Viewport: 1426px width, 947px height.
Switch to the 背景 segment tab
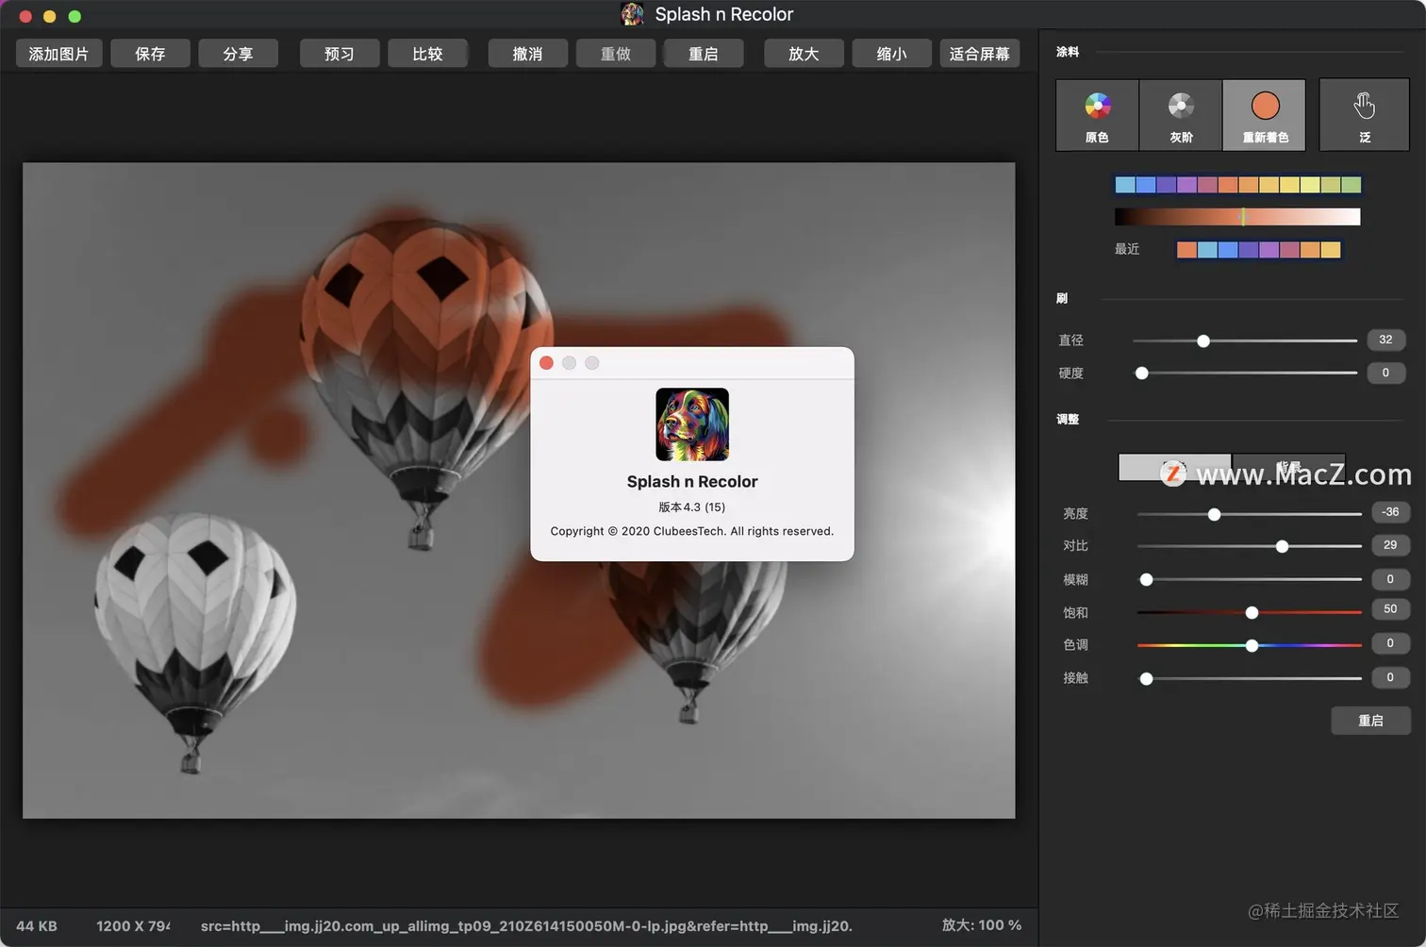click(x=1288, y=468)
